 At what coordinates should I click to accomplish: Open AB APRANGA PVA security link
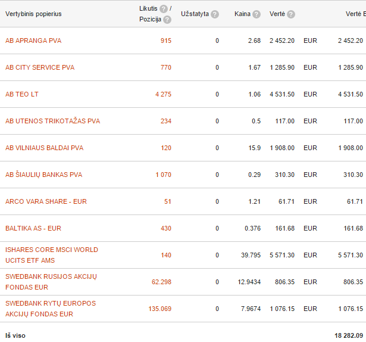point(33,41)
